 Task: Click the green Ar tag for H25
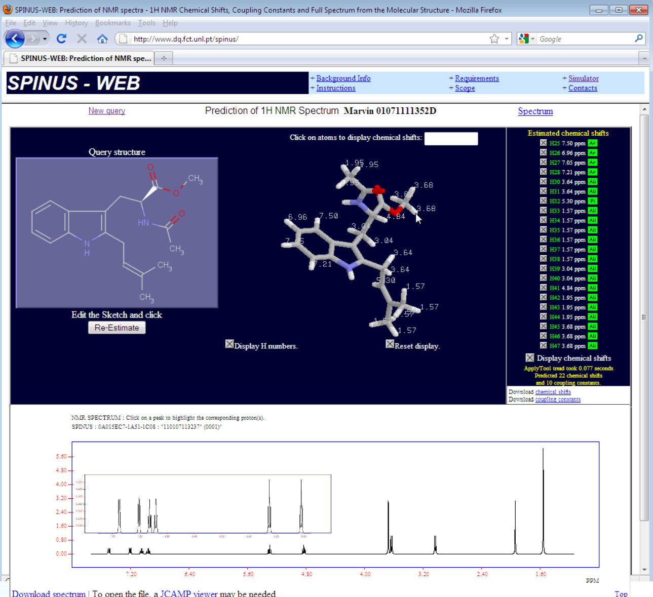593,143
